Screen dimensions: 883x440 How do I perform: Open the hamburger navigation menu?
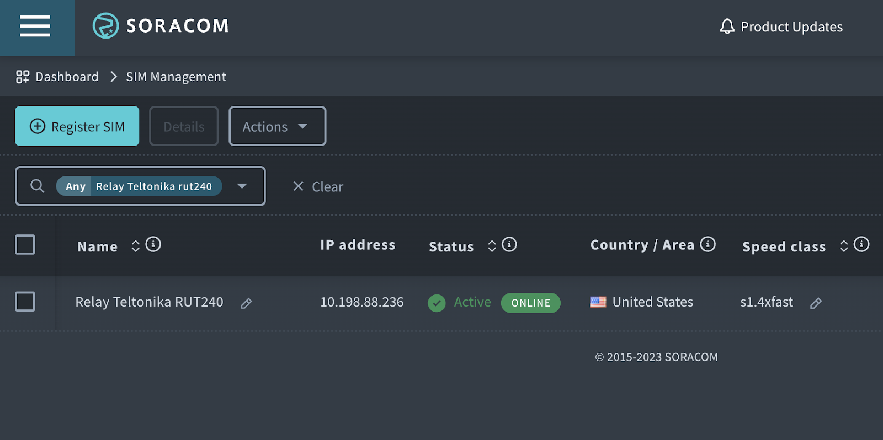point(35,26)
